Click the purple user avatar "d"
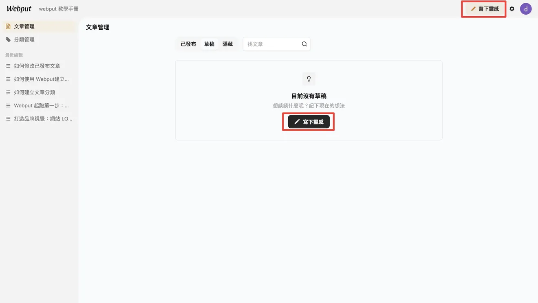This screenshot has width=538, height=303. [526, 9]
